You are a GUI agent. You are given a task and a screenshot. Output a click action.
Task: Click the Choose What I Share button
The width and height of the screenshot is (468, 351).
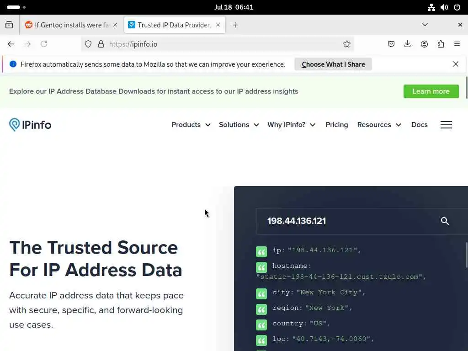pos(333,64)
